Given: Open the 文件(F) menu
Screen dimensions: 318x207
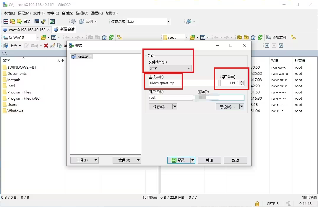Looking at the screenshot, I should (x=39, y=13).
